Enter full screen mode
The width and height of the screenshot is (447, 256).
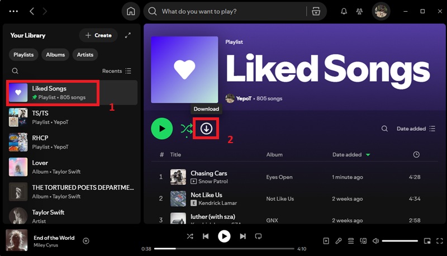[440, 241]
